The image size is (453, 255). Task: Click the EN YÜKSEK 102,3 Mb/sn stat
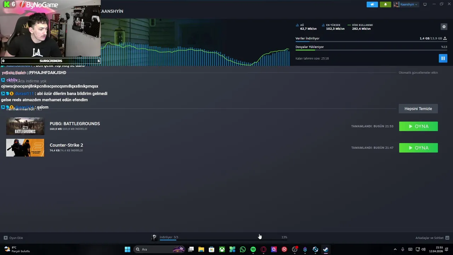tap(333, 27)
